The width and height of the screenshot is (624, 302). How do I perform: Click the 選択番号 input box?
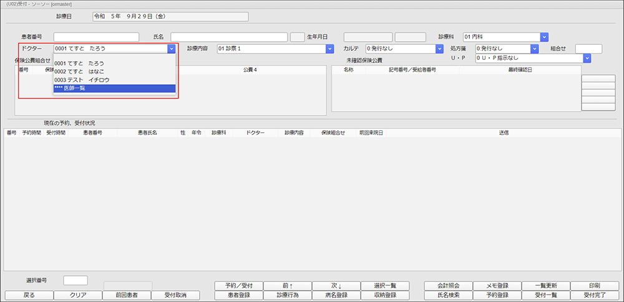pos(76,281)
